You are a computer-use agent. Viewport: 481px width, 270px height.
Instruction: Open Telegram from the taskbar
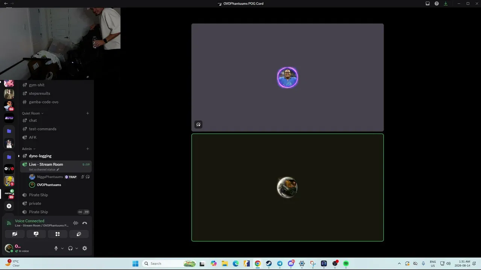(280, 264)
